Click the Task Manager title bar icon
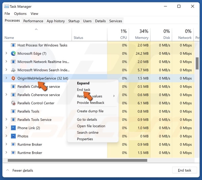The height and width of the screenshot is (180, 202). [x=7, y=6]
